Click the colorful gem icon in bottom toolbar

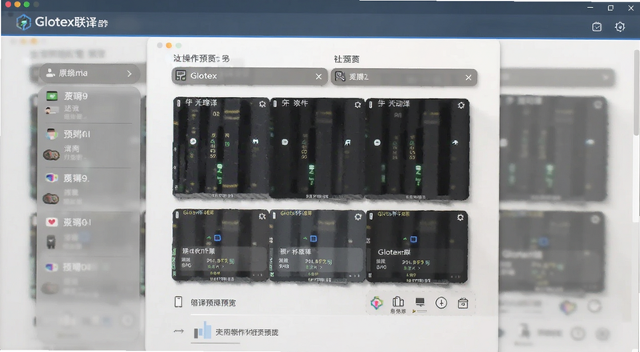[x=376, y=303]
